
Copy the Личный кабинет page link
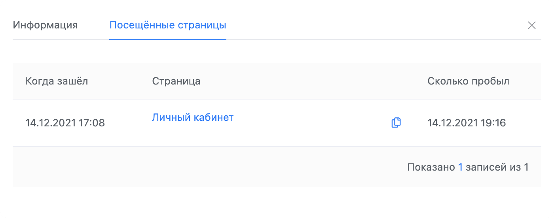[x=396, y=123]
